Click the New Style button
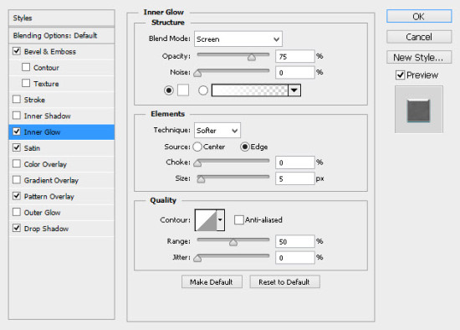 [x=419, y=57]
